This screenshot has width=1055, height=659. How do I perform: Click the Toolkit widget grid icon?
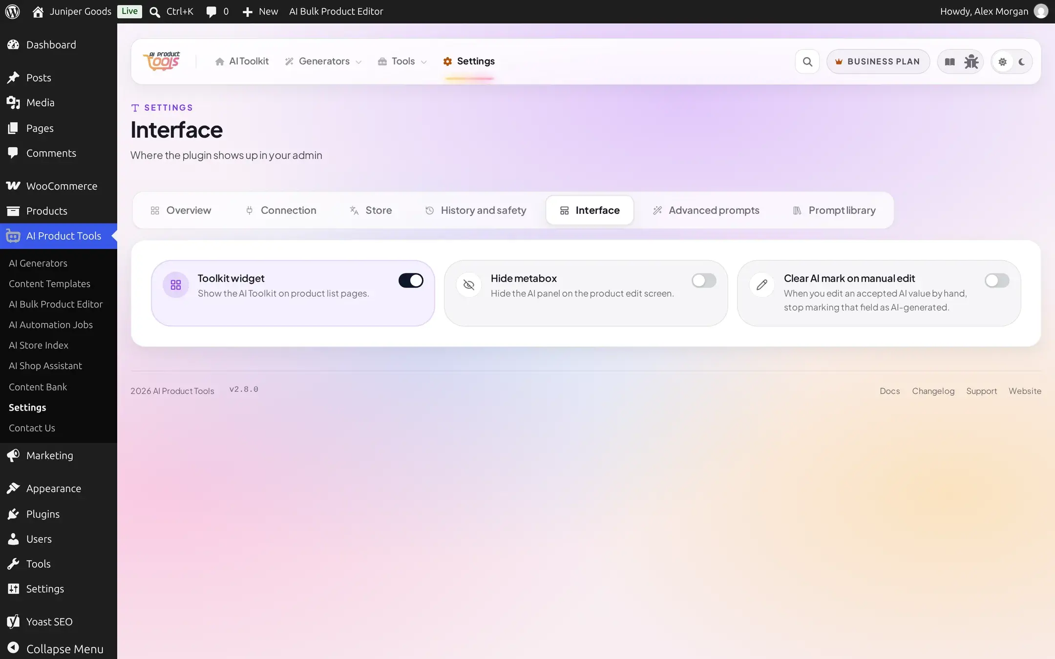(176, 285)
